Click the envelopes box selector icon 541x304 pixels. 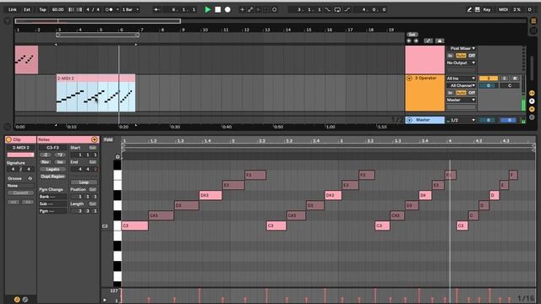click(x=25, y=300)
